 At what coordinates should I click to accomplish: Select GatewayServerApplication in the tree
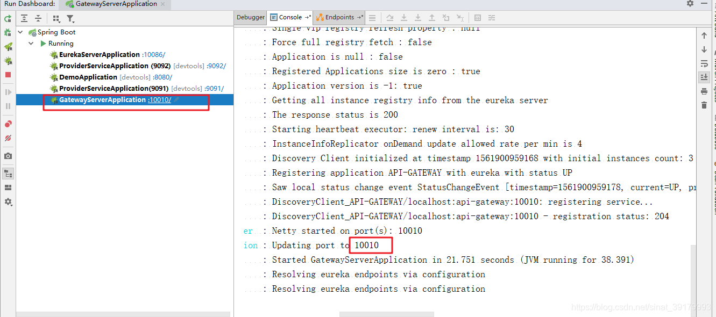tap(102, 100)
